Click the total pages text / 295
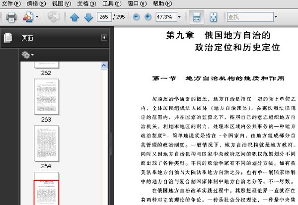The width and height of the screenshot is (298, 205). pyautogui.click(x=119, y=17)
